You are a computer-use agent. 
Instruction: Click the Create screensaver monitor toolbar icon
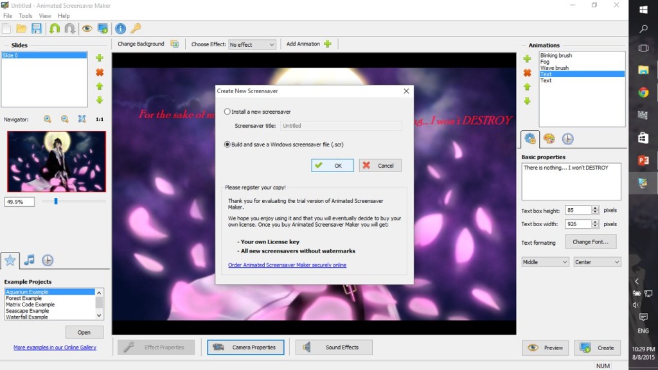[103, 28]
